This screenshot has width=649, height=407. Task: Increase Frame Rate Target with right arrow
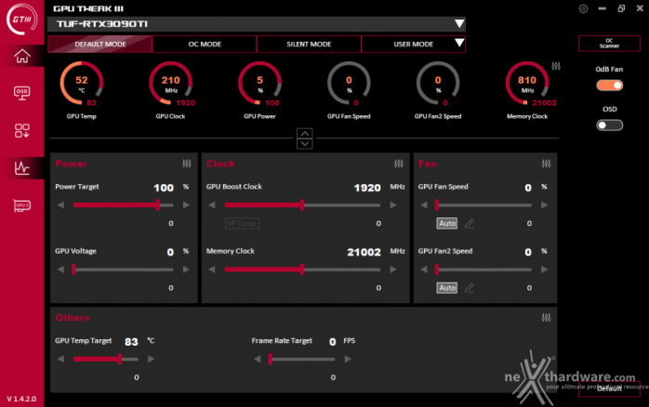coord(348,359)
